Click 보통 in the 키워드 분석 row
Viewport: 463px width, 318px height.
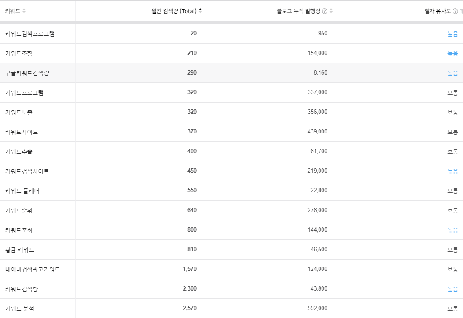coord(453,308)
